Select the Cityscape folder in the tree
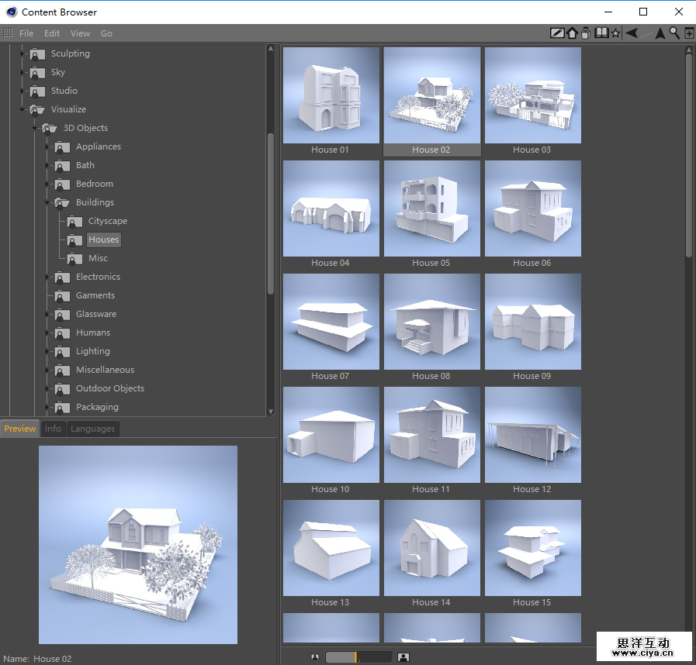 (108, 221)
